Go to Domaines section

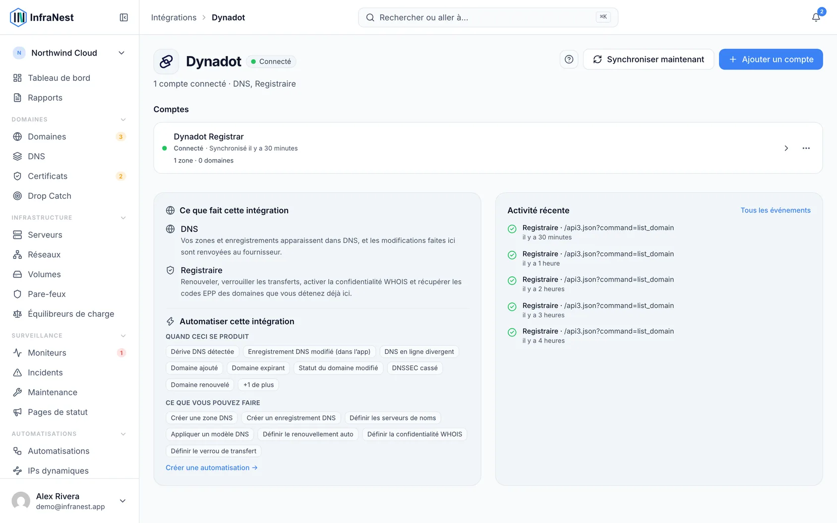tap(69, 137)
